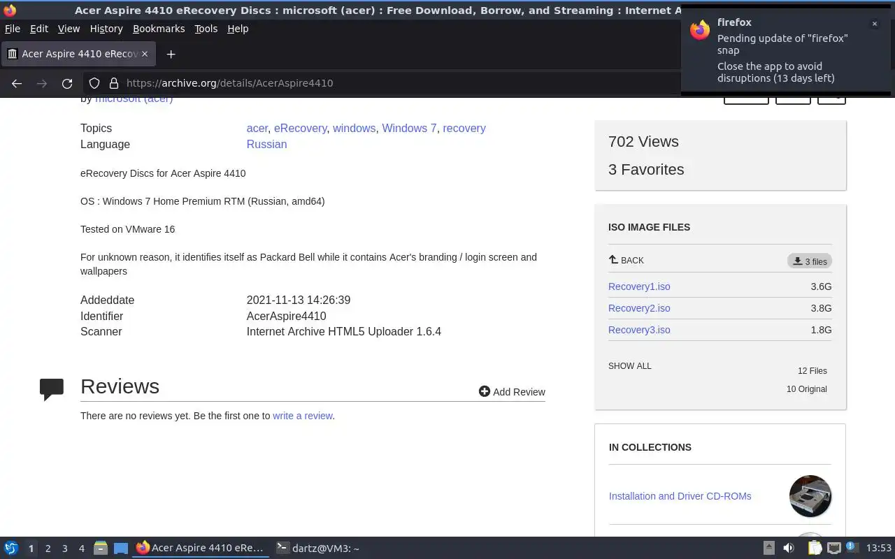Open the windows topic link
Viewport: 895px width, 559px height.
pos(354,129)
